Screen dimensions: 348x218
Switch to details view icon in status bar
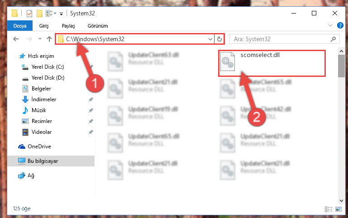click(x=329, y=209)
